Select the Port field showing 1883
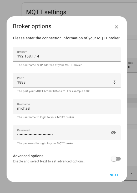Screen dimensions: 137x193 (67, 80)
